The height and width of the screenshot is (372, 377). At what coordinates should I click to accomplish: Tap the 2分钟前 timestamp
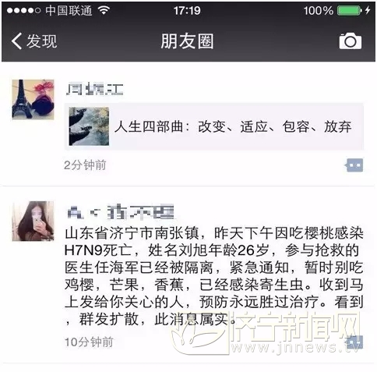pyautogui.click(x=85, y=165)
